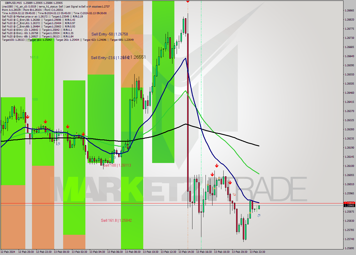Click the 'Sell %10 @ C_Entry38' line
This screenshot has height=255, width=356.
[x=38, y=20]
